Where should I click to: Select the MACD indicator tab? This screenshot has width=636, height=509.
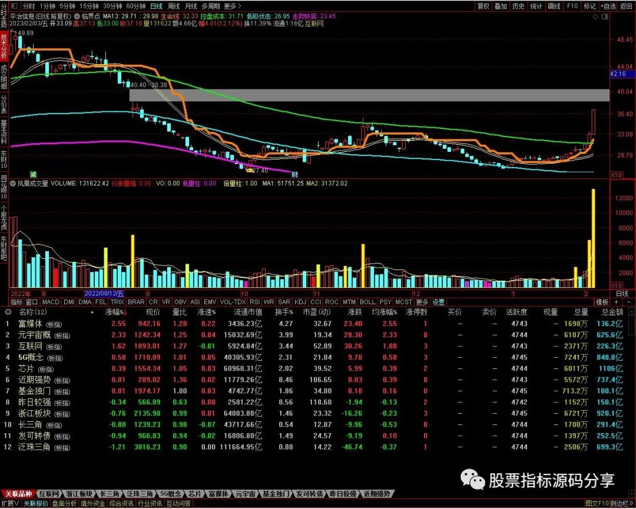pyautogui.click(x=51, y=302)
